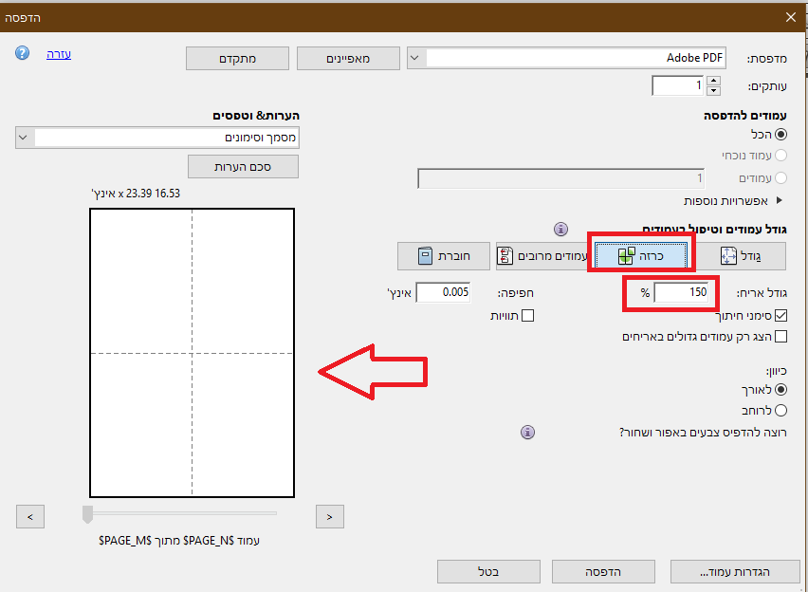808x592 pixels.
Task: Click the pages range input field
Action: (561, 178)
